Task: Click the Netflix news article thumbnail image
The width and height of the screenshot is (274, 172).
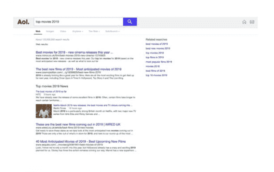Action: pyautogui.click(x=44, y=111)
